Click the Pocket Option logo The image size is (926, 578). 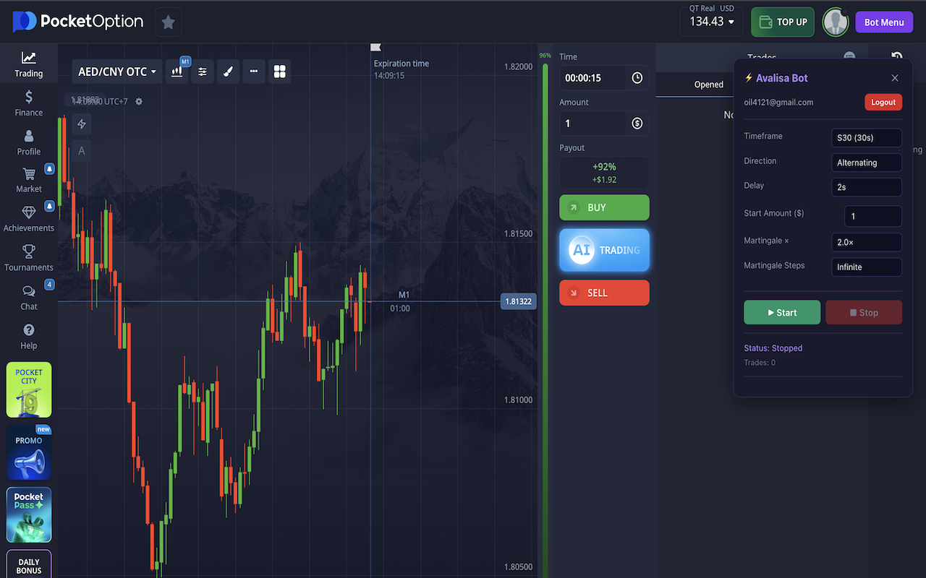pos(78,22)
